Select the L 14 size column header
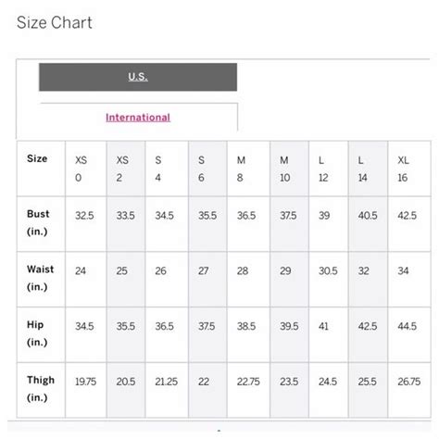 [x=368, y=169]
